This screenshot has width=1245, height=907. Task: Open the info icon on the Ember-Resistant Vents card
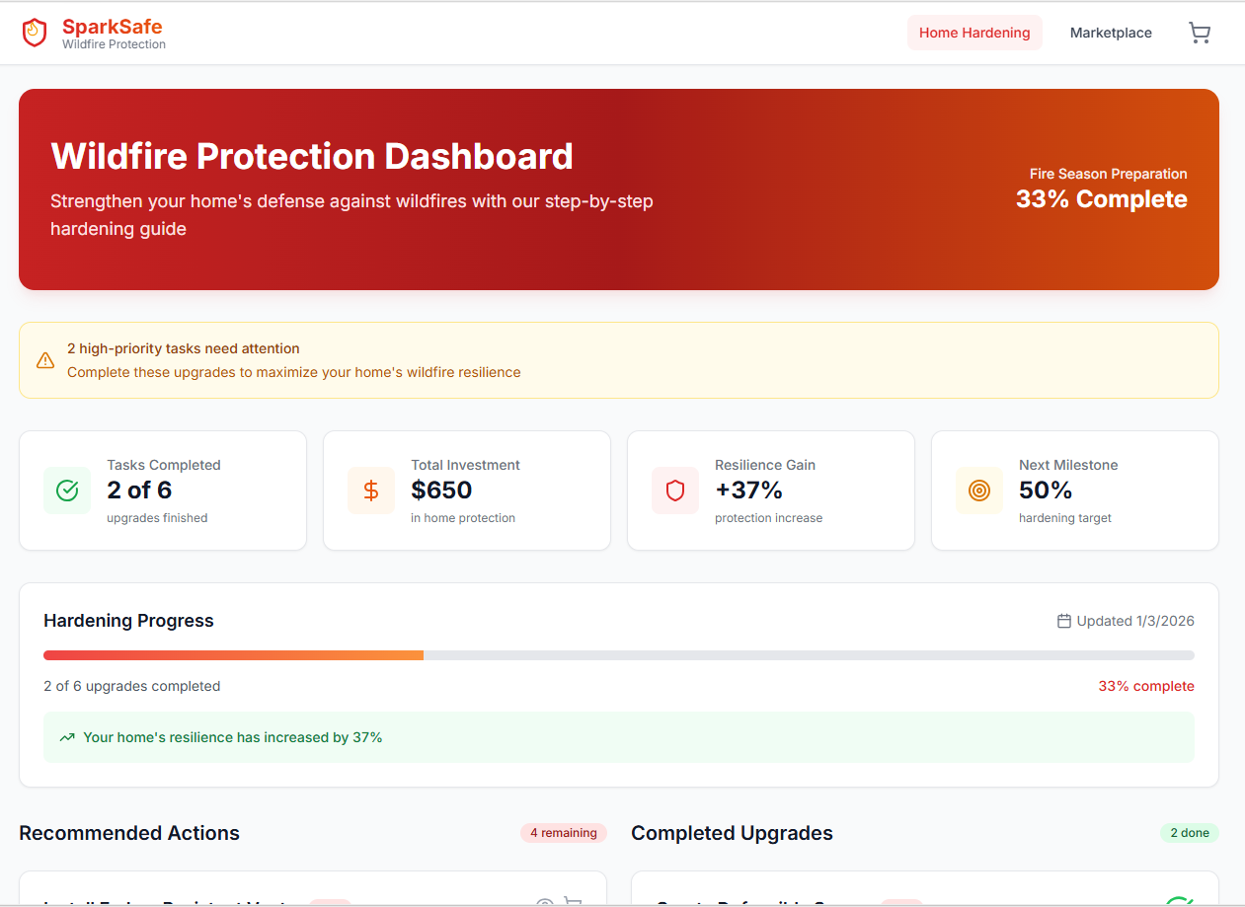pos(544,902)
